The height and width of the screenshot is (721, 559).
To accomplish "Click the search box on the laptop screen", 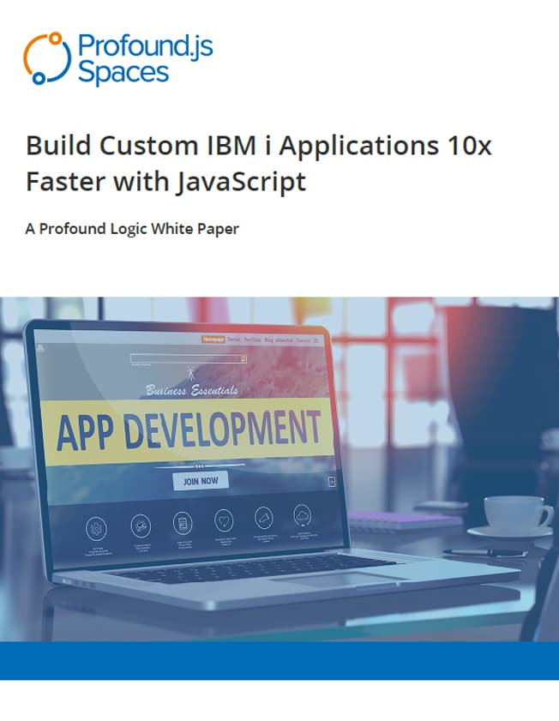I will pos(189,358).
